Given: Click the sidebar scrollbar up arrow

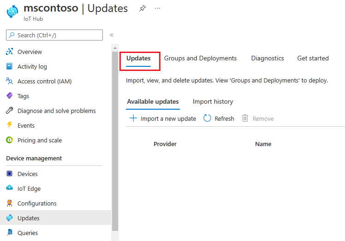Looking at the screenshot, I should [x=115, y=48].
